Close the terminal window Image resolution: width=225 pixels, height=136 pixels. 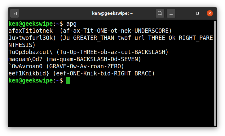210,13
